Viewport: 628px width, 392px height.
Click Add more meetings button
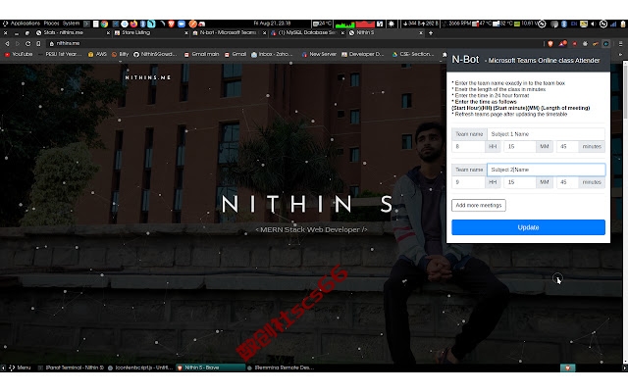coord(479,205)
